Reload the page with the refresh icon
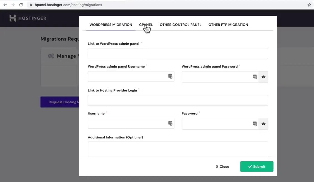 click(x=21, y=4)
